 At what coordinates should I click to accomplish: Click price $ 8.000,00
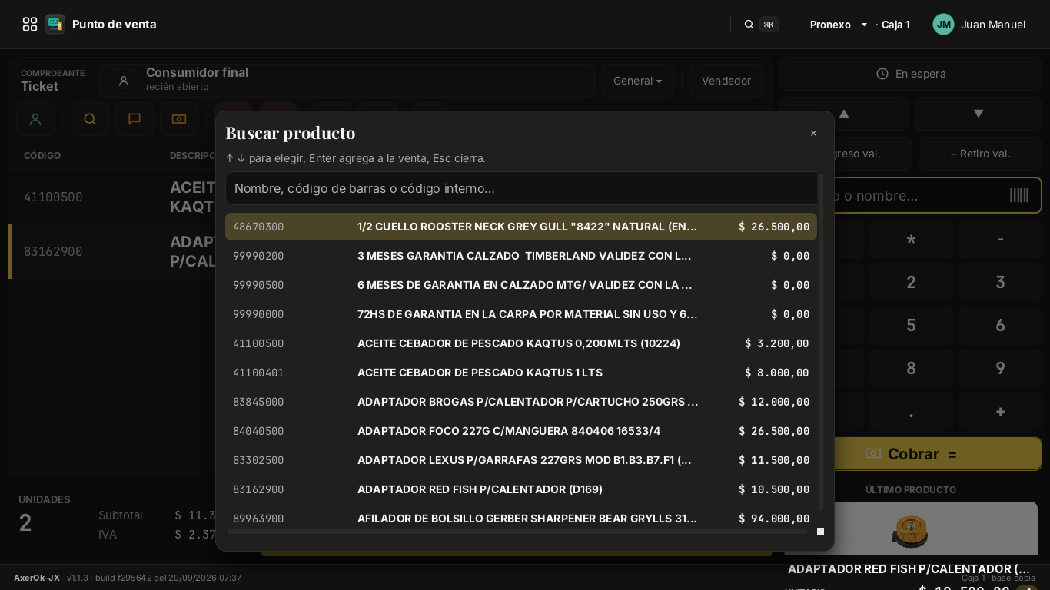[x=777, y=373]
